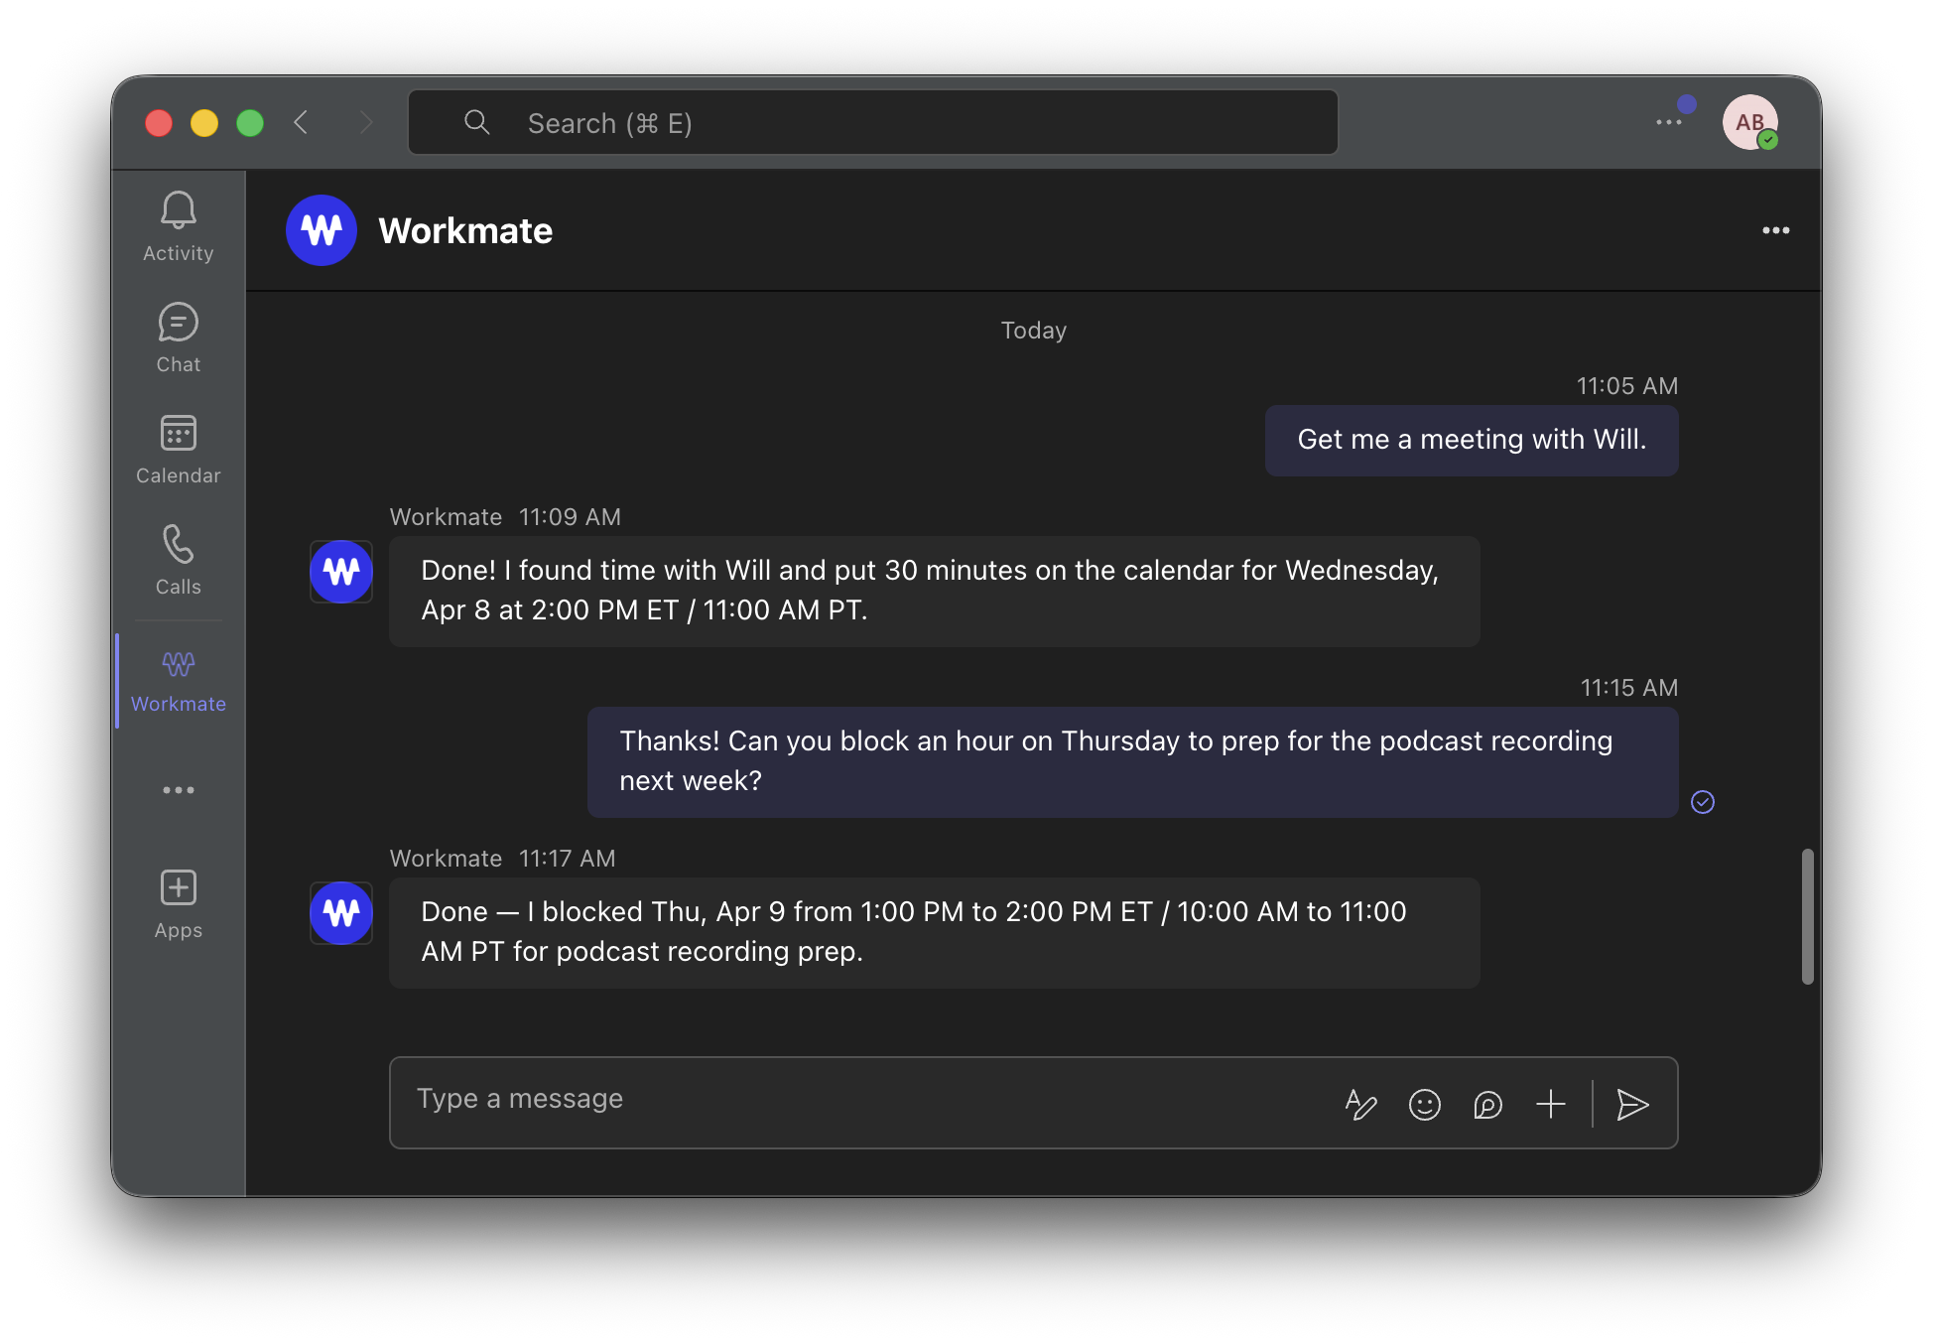Click the loop chat bubble icon
Screen dimensions: 1933x1344
[1487, 1104]
